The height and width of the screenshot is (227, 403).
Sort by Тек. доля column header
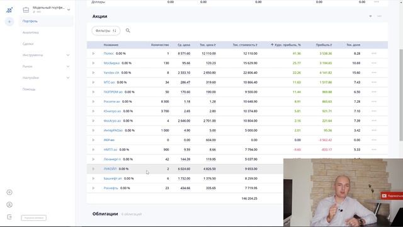(x=353, y=45)
